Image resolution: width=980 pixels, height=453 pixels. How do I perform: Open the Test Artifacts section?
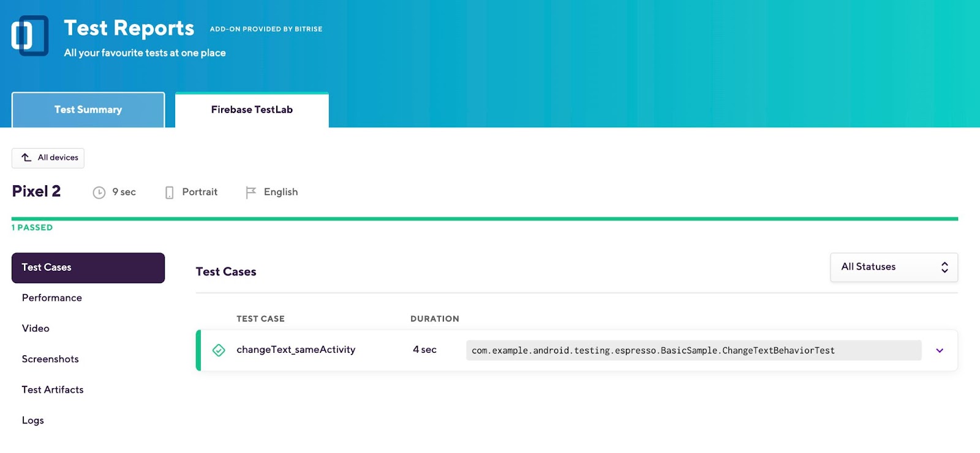(53, 389)
